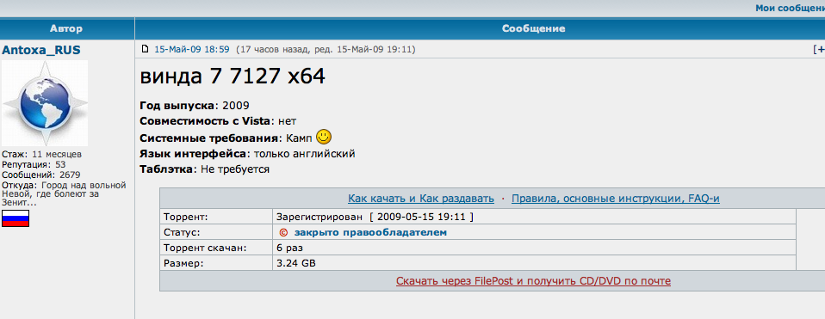The height and width of the screenshot is (319, 825).
Task: Click the post title винда 7 7127 x64
Action: point(233,77)
